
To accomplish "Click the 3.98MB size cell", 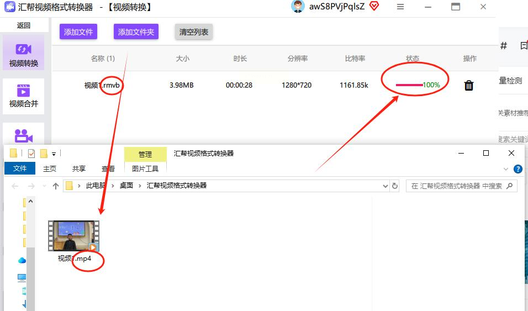I will [182, 85].
